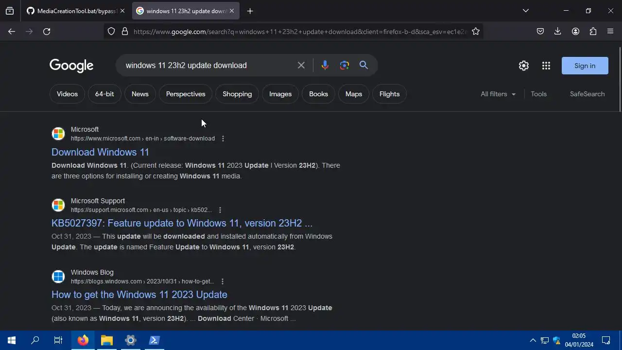Select the Google search results tab

(x=185, y=11)
